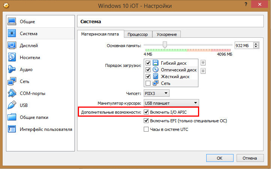The height and width of the screenshot is (169, 271).
Task: Click the Дисплей screen icon
Action: [x=12, y=45]
